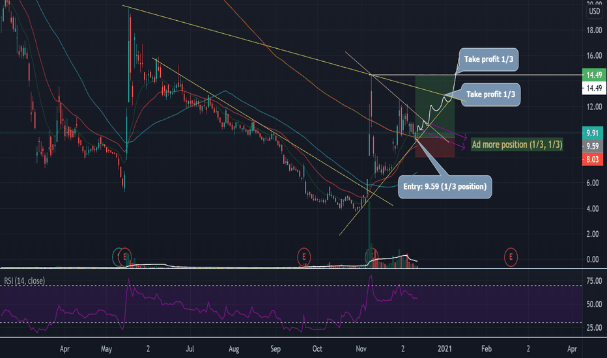
Task: Click the 4.00 price axis label
Action: coord(592,208)
